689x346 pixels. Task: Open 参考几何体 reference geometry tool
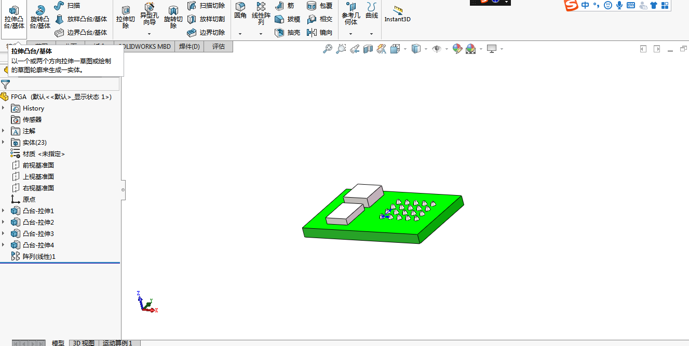[x=351, y=13]
